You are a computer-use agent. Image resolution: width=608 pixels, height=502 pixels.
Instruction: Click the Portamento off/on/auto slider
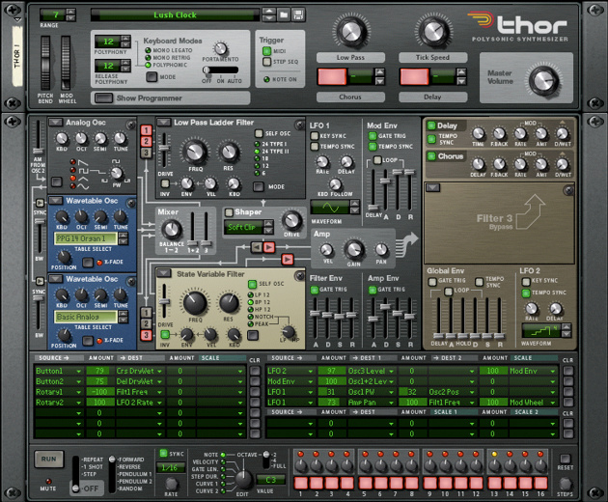[x=221, y=70]
